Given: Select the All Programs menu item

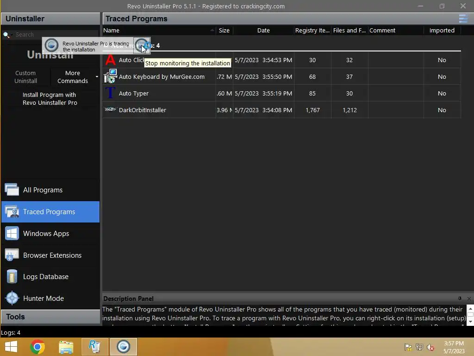Looking at the screenshot, I should [50, 190].
